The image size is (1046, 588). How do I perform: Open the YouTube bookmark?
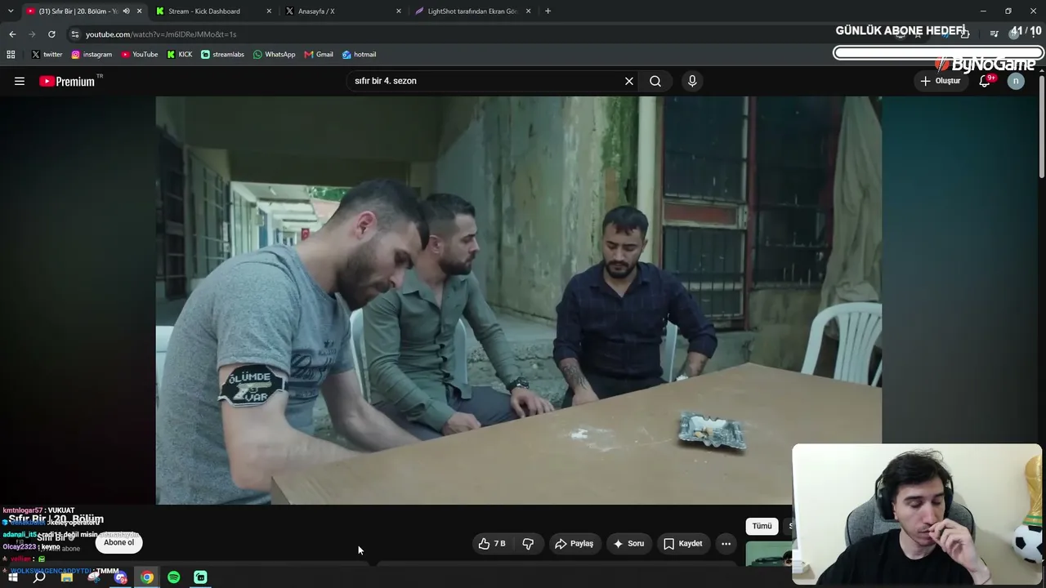coord(139,55)
